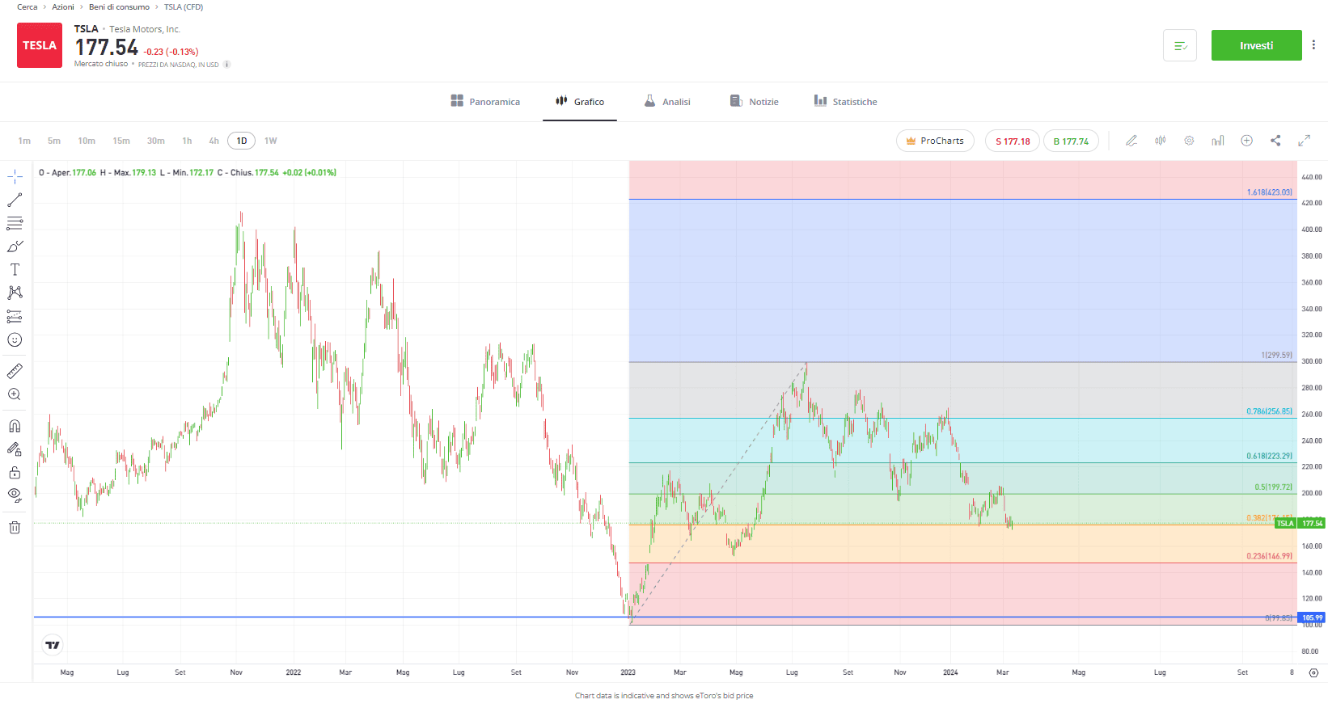Open the indicators bar-chart icon
This screenshot has height=708, width=1328.
(x=1218, y=141)
